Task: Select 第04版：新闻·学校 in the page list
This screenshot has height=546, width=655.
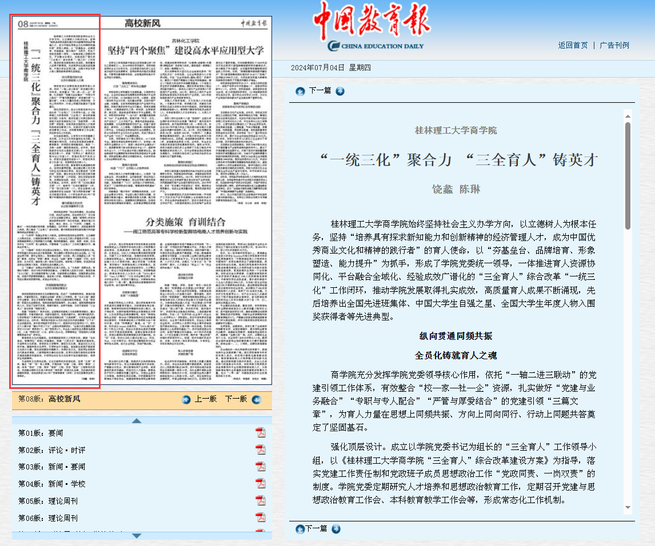Action: click(x=51, y=484)
